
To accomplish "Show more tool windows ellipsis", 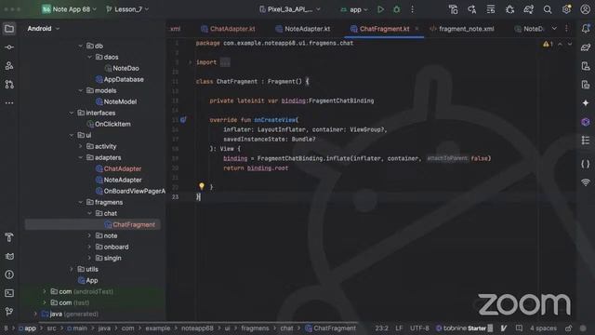I will click(x=9, y=103).
